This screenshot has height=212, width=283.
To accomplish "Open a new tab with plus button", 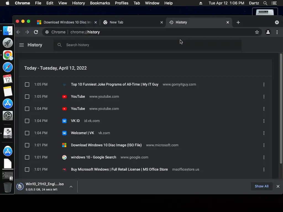I will (x=238, y=22).
